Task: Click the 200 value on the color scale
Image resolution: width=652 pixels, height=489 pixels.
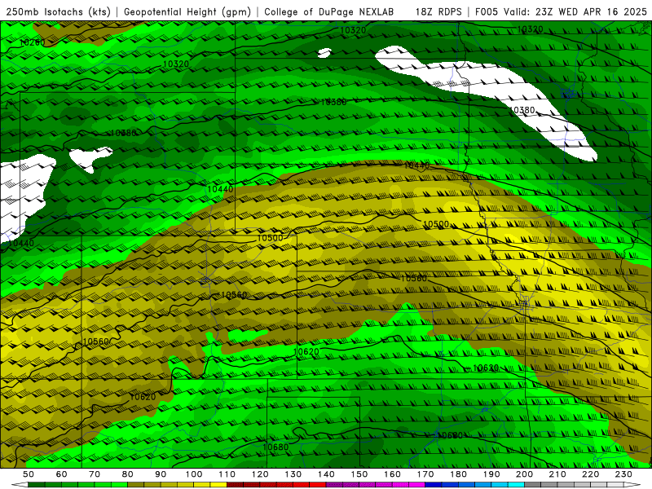Action: (525, 474)
